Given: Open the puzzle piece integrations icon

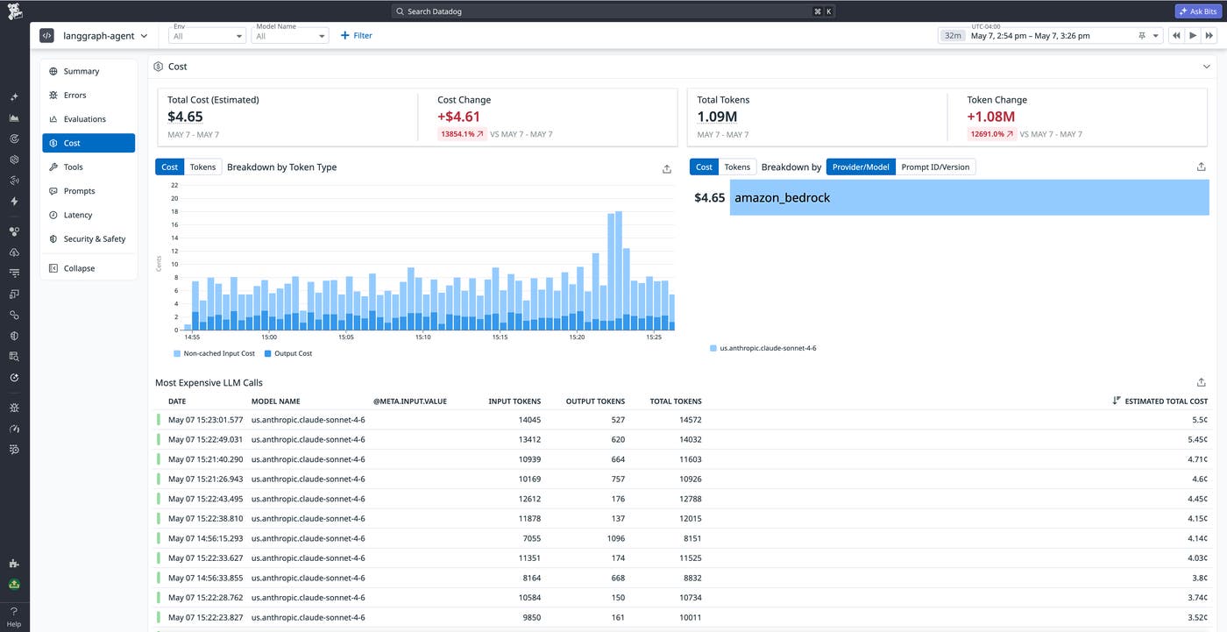Looking at the screenshot, I should pos(14,564).
